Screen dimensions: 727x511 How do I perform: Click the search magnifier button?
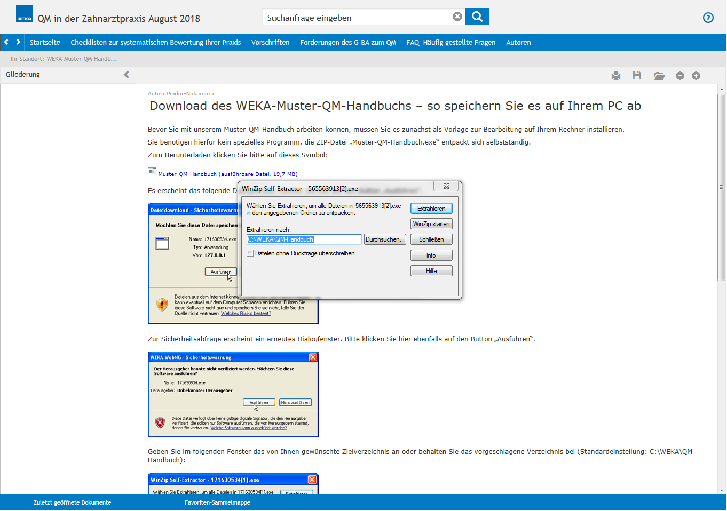pos(477,17)
